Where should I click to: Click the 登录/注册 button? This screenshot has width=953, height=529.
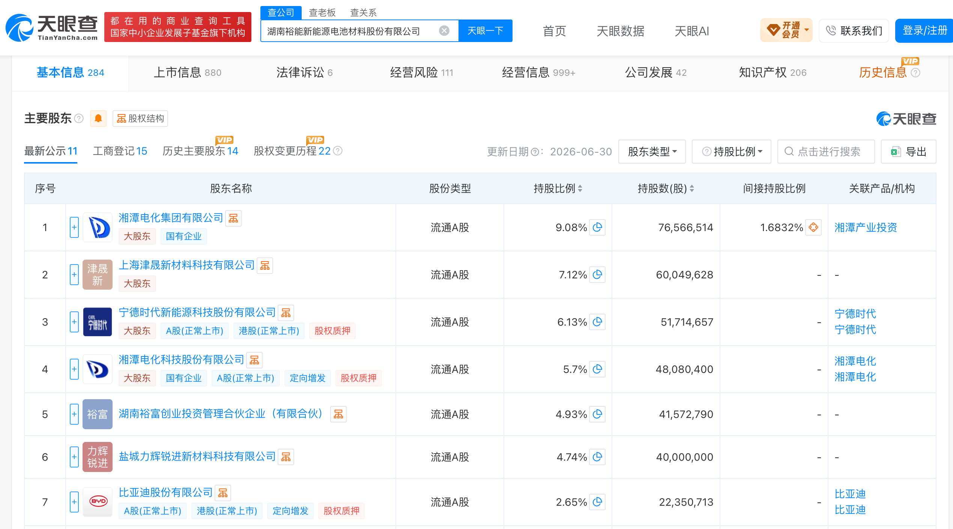tap(924, 30)
